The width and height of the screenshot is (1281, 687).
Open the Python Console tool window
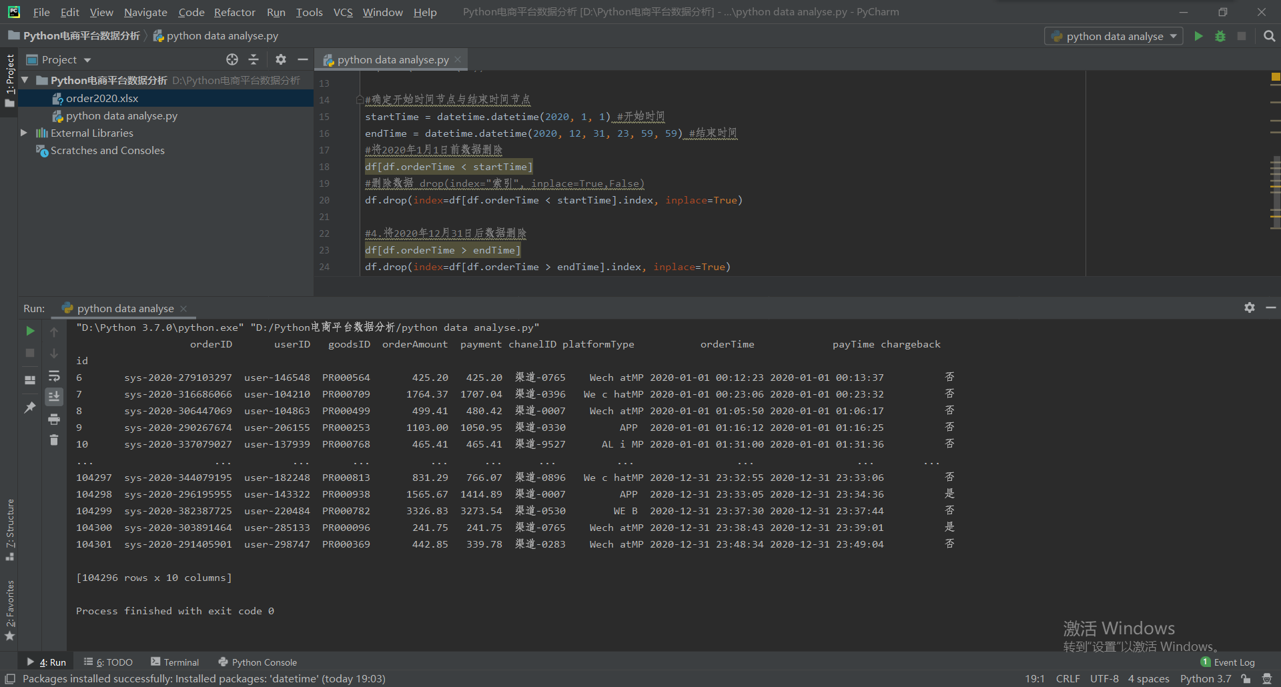coord(258,662)
